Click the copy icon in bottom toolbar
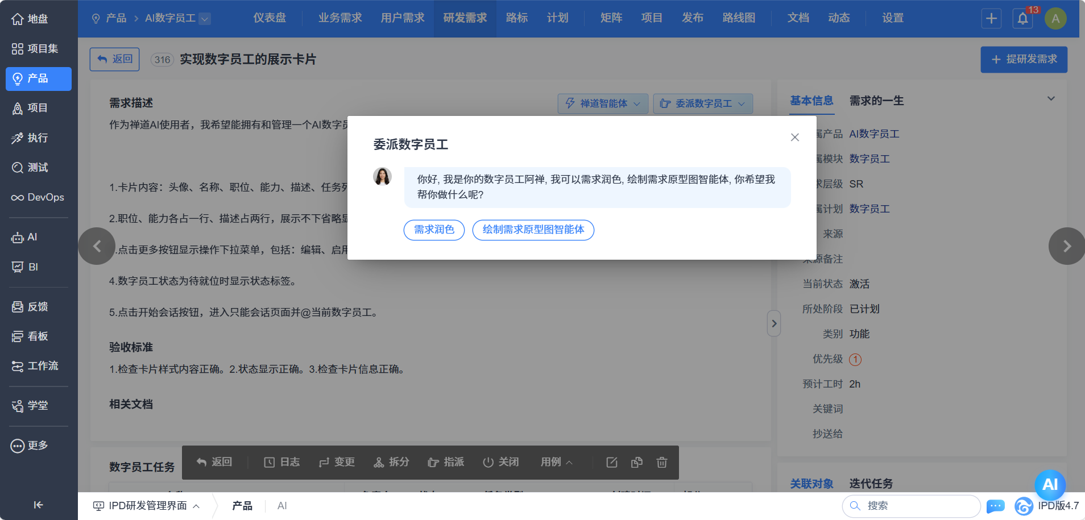 click(637, 462)
